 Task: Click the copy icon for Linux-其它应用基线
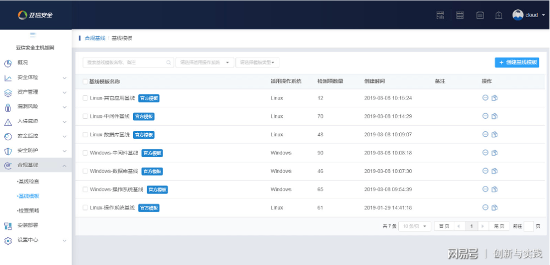(x=494, y=98)
